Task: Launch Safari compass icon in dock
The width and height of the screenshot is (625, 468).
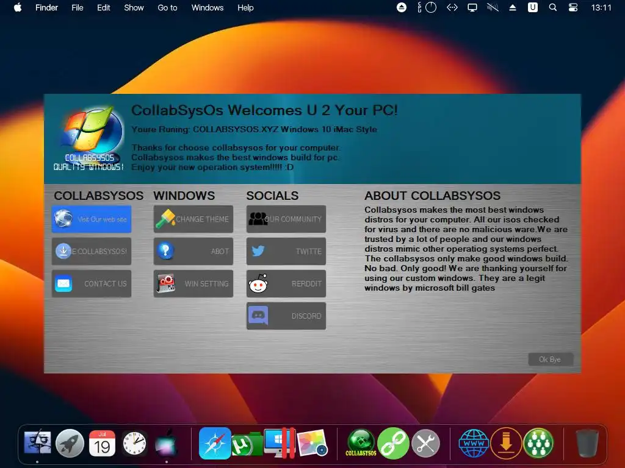Action: 215,443
